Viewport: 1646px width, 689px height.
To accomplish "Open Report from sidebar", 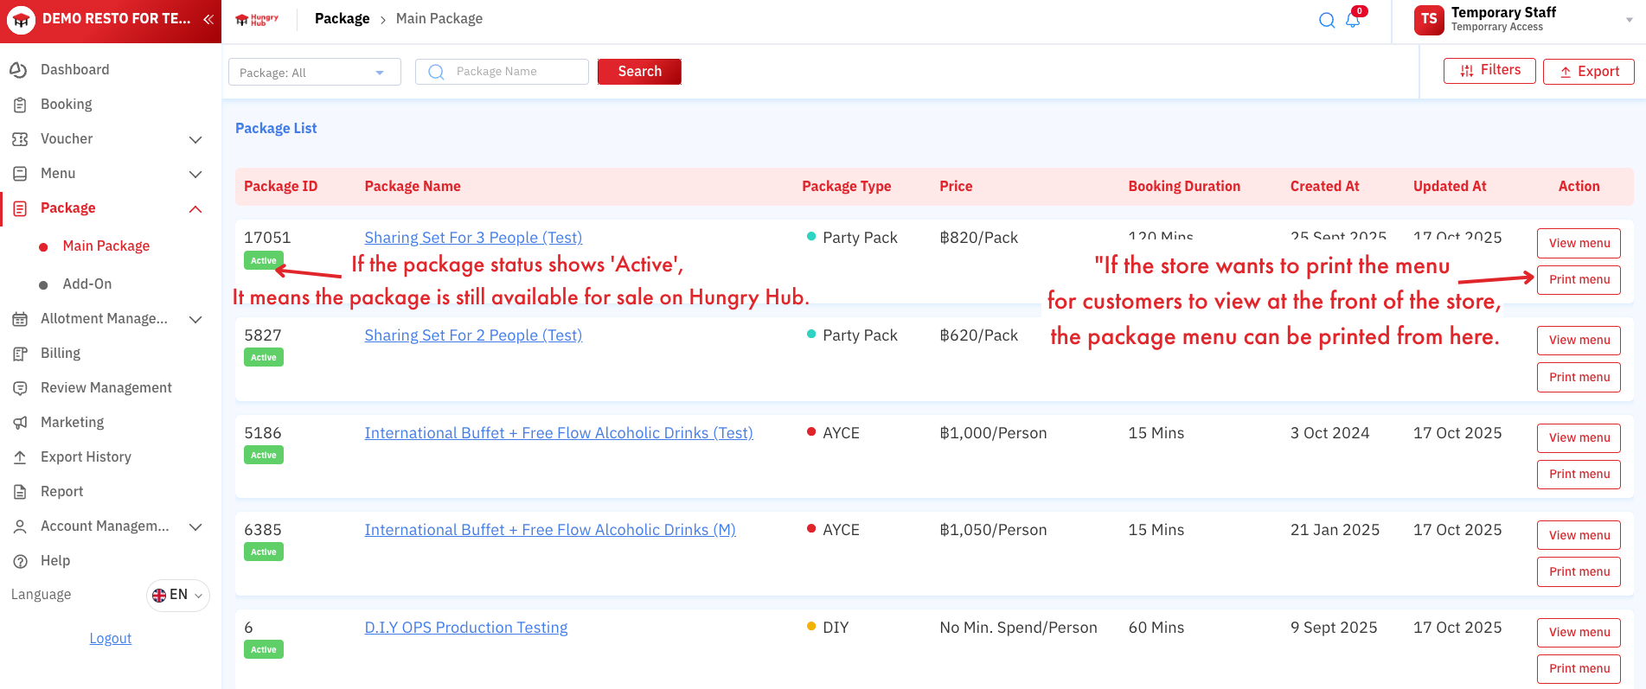I will [62, 492].
